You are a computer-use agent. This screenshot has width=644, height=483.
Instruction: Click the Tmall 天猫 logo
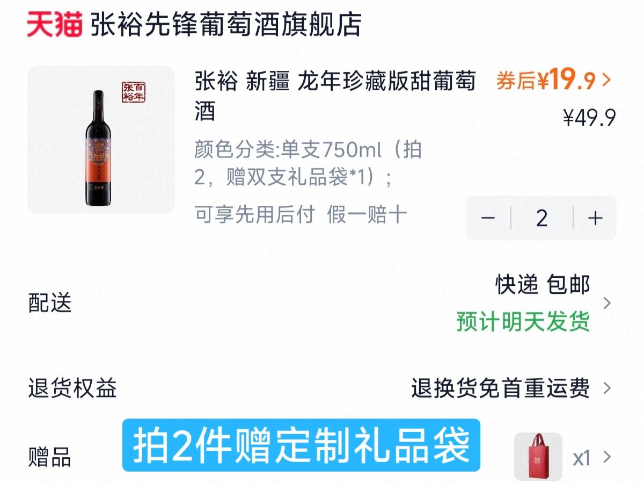coord(55,25)
